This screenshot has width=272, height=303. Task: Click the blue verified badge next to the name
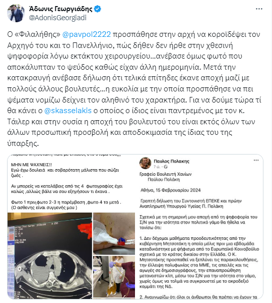tap(98, 9)
